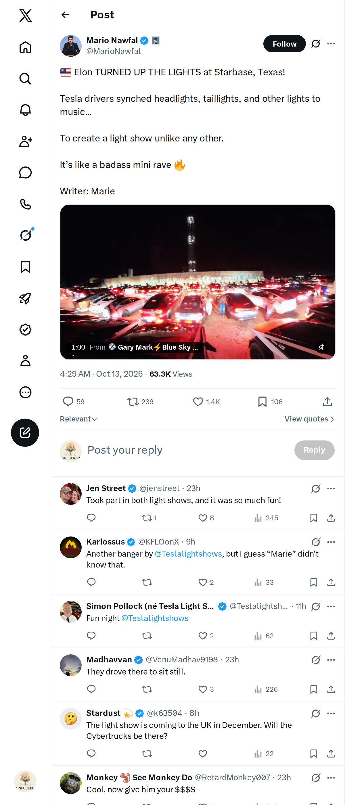Open Notifications bell in sidebar
The height and width of the screenshot is (805, 345).
coord(25,110)
